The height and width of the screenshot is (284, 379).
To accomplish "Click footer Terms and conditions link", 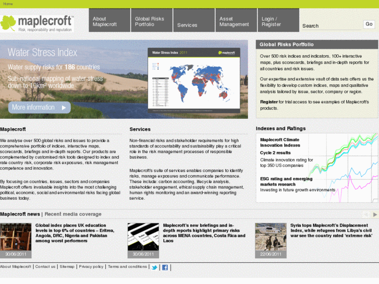I will click(x=127, y=267).
